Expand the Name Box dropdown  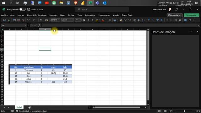25,25
